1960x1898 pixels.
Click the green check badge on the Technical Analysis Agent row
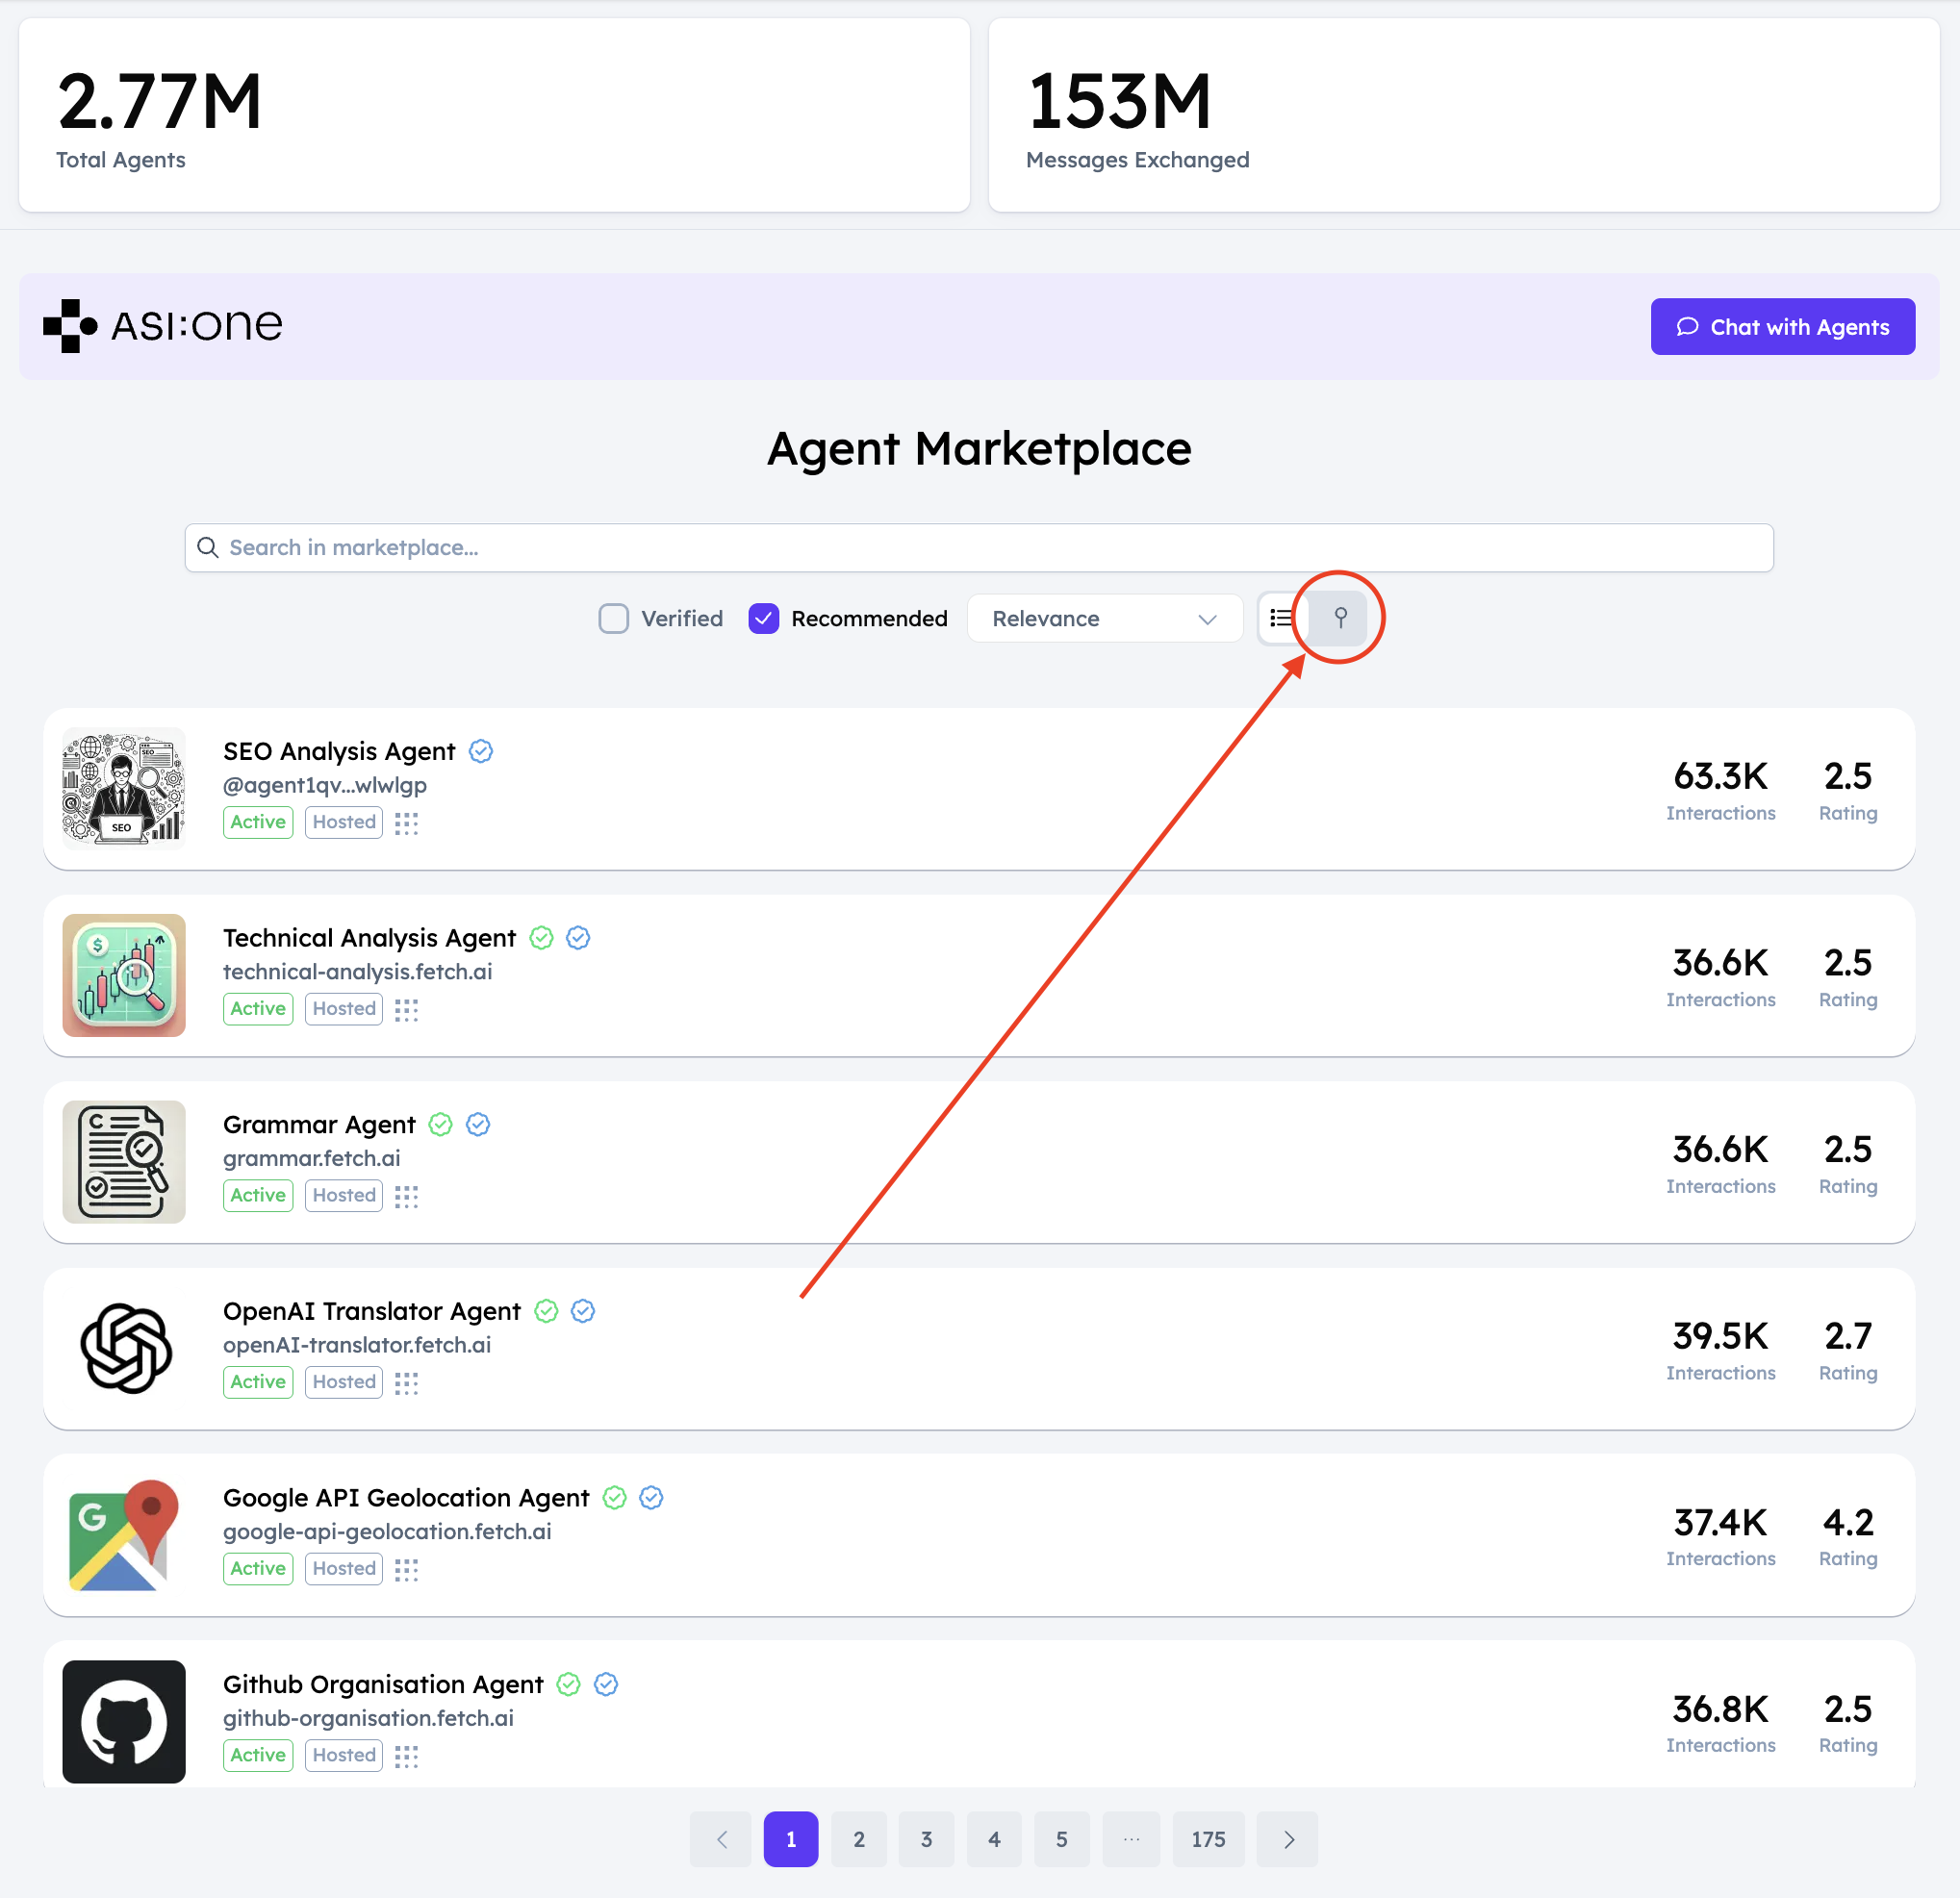[541, 937]
